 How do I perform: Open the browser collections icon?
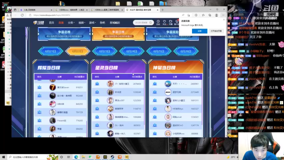[x=210, y=15]
